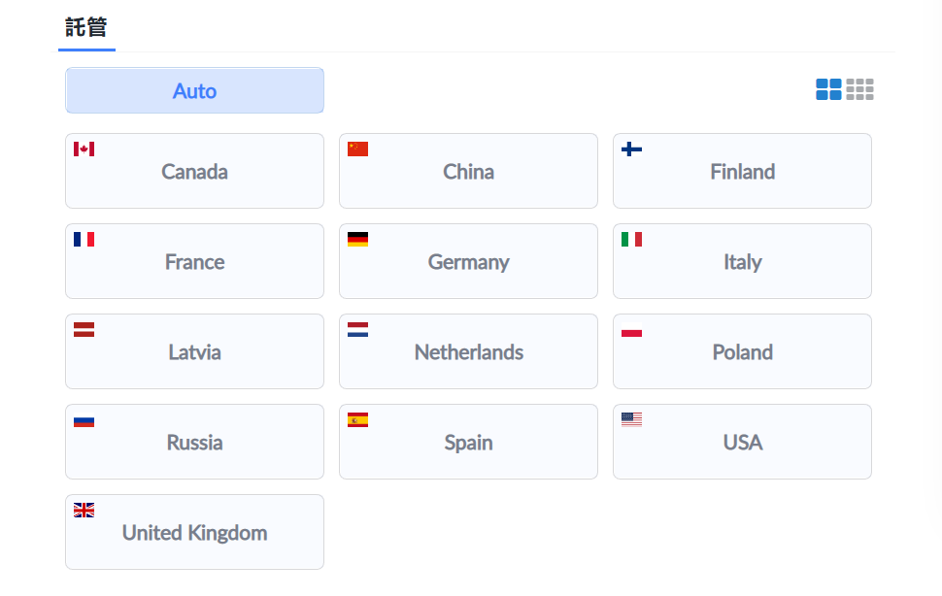Screen dimensions: 942x596
Task: Click the Canada flag icon
Action: [x=84, y=149]
